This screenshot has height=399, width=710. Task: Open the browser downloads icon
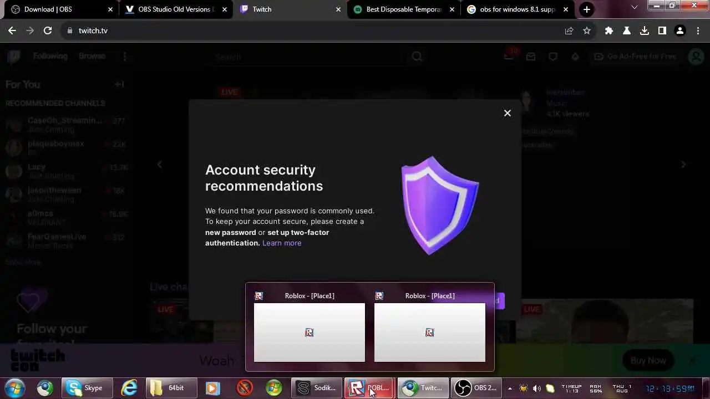(645, 30)
